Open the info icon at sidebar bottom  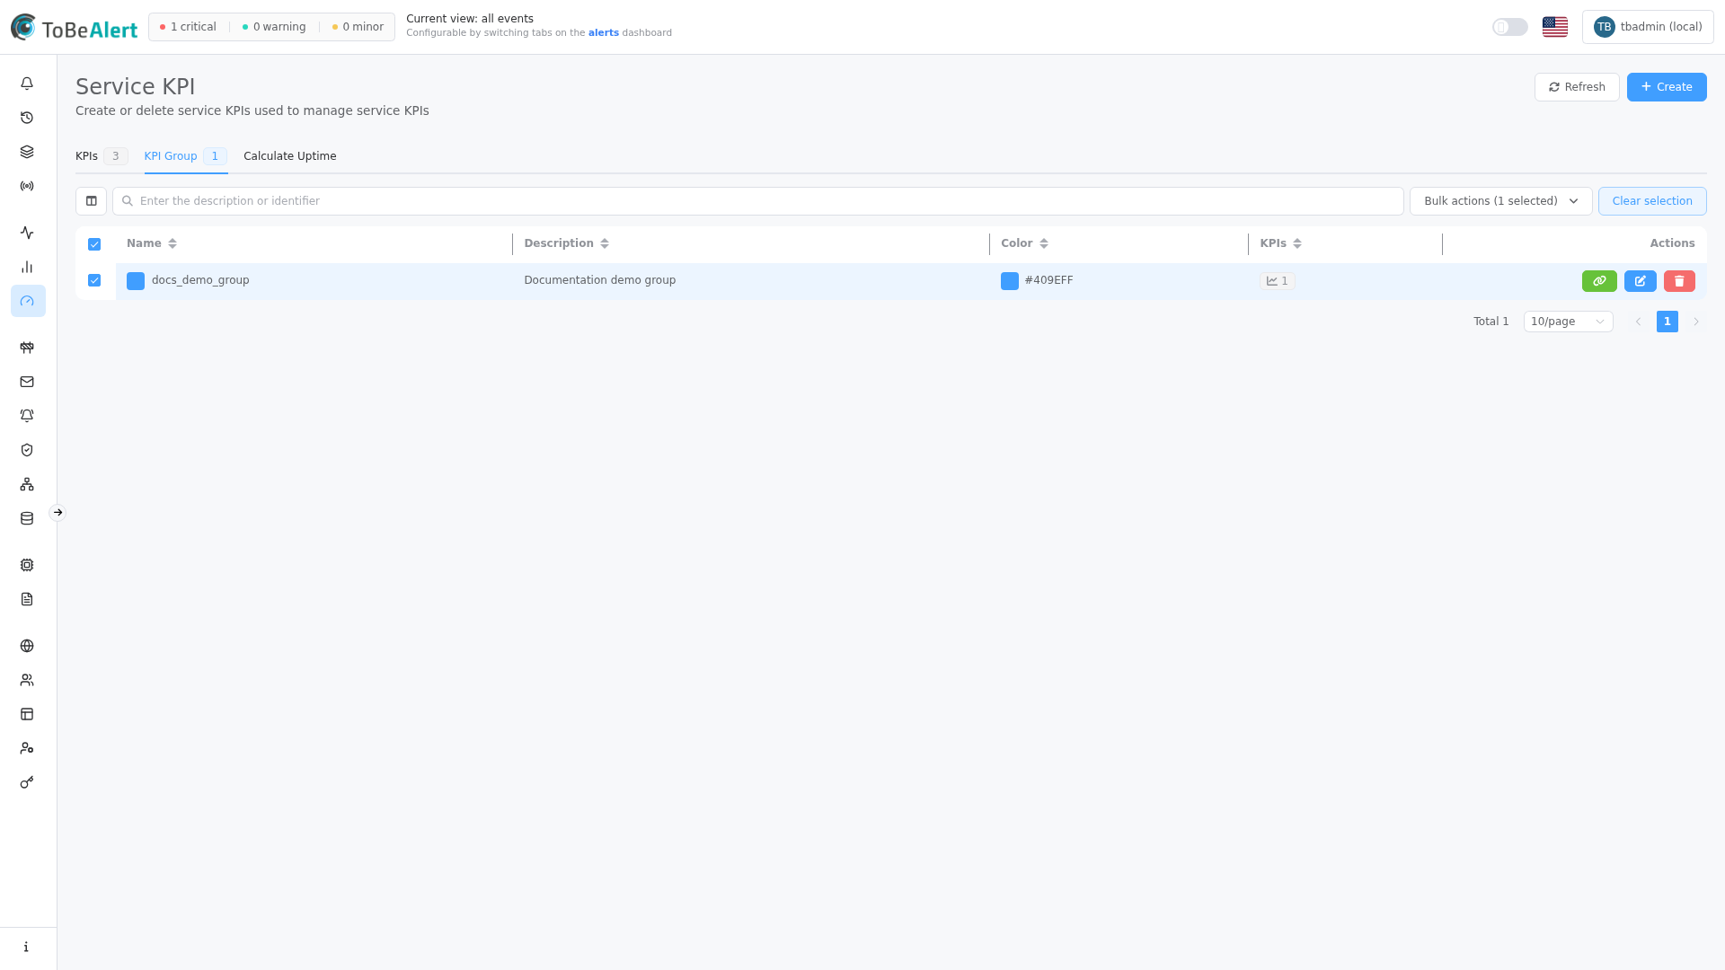click(27, 947)
